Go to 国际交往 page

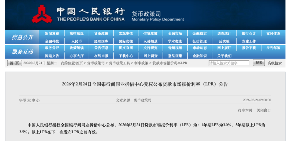[x=126, y=41]
